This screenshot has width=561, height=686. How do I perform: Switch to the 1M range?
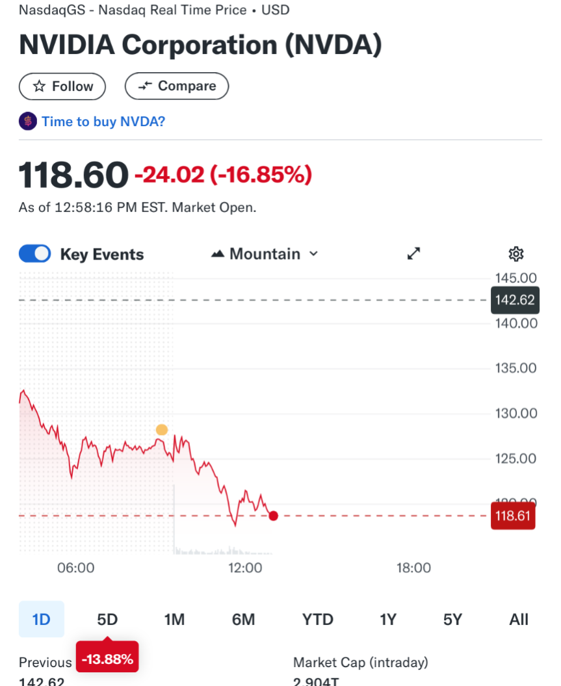point(174,619)
